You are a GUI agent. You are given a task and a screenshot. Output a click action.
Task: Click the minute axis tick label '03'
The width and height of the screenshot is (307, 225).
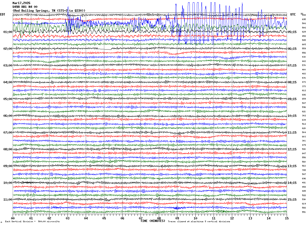pos(67,218)
